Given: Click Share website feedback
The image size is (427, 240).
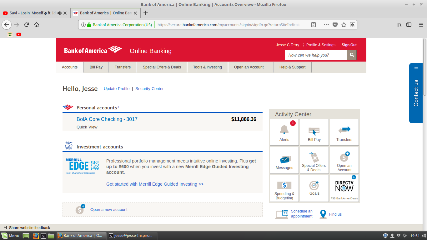Looking at the screenshot, I should click(29, 228).
